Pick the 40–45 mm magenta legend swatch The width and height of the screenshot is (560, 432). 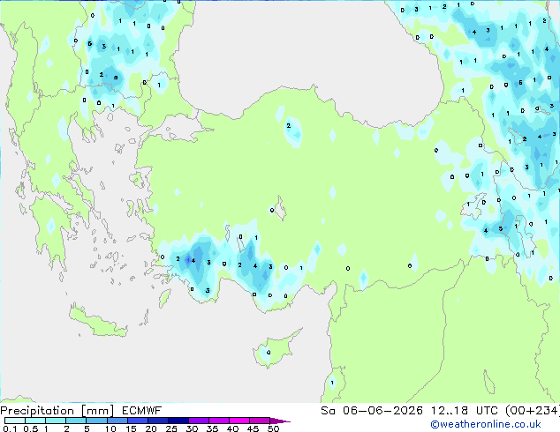pos(239,421)
